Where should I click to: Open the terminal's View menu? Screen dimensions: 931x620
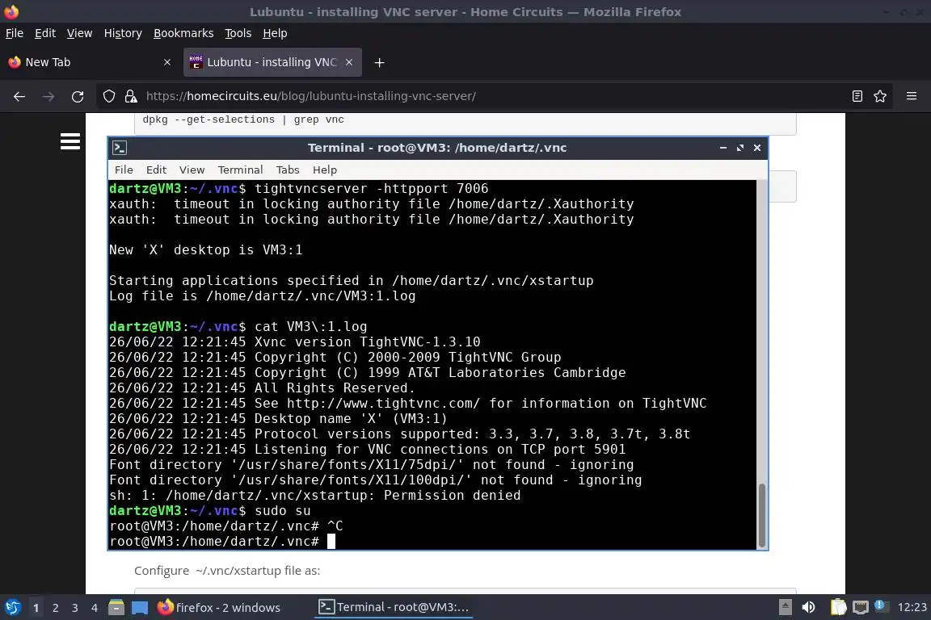coord(192,170)
